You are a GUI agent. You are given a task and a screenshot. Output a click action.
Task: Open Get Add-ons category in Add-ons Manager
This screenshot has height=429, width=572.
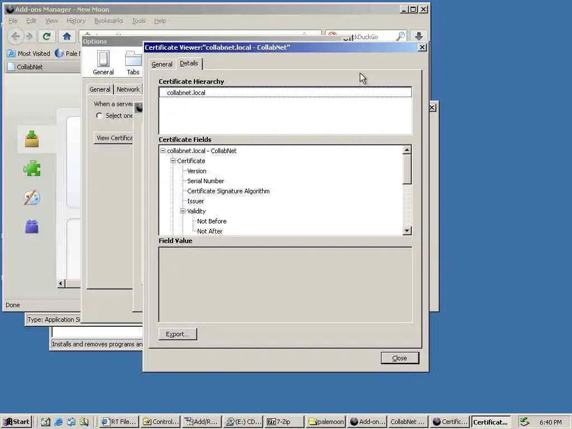(32, 139)
